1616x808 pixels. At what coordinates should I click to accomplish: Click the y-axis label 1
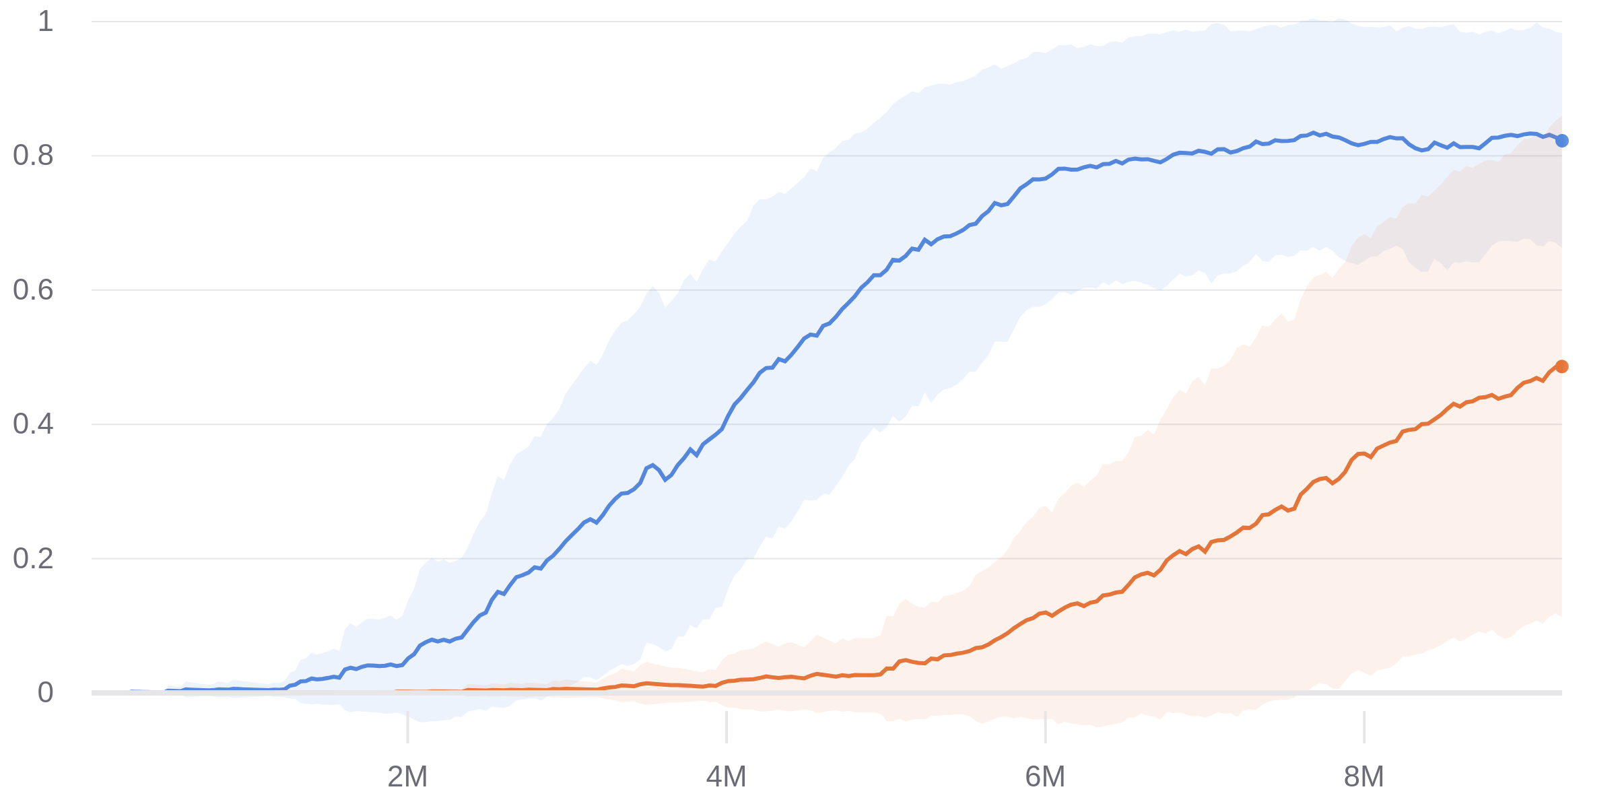[x=45, y=22]
